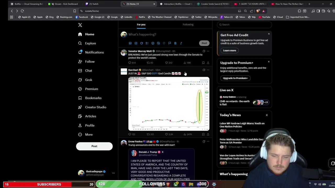Open the browser extensions puzzle icon

(299, 11)
